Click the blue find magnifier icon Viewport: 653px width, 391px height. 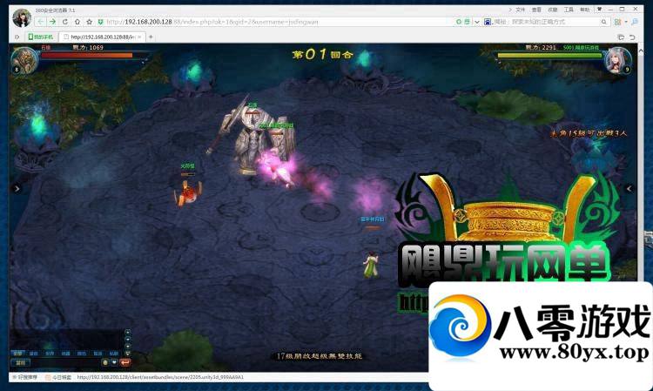[x=635, y=22]
